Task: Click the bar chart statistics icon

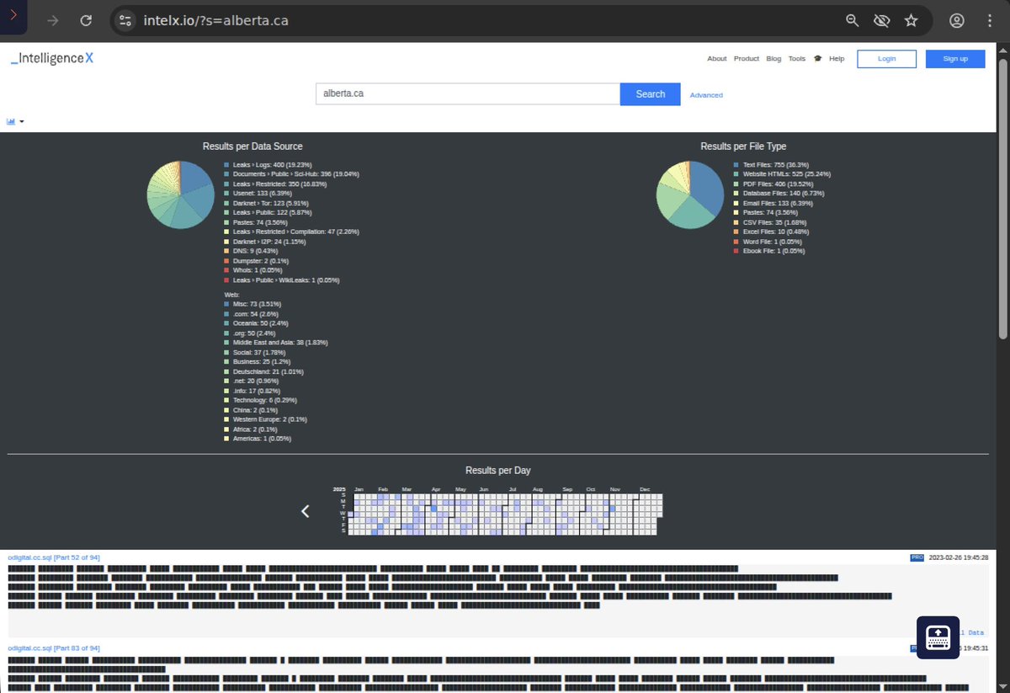Action: point(11,121)
